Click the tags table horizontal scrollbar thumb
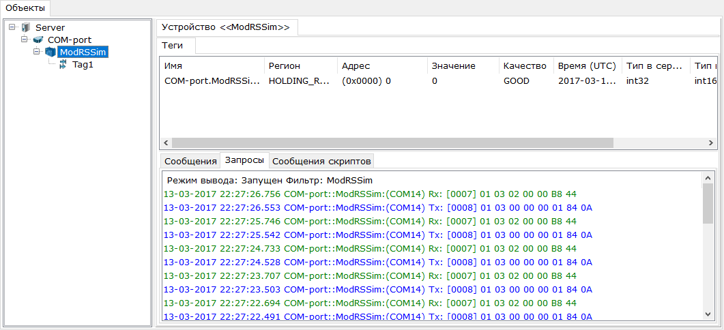The width and height of the screenshot is (724, 330). pos(392,143)
